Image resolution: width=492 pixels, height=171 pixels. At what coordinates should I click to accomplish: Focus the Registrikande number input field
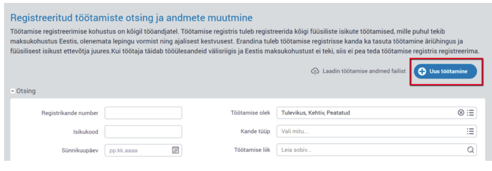pyautogui.click(x=143, y=113)
